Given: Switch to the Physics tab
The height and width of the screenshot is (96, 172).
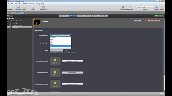Looking at the screenshot, I should (x=95, y=16).
